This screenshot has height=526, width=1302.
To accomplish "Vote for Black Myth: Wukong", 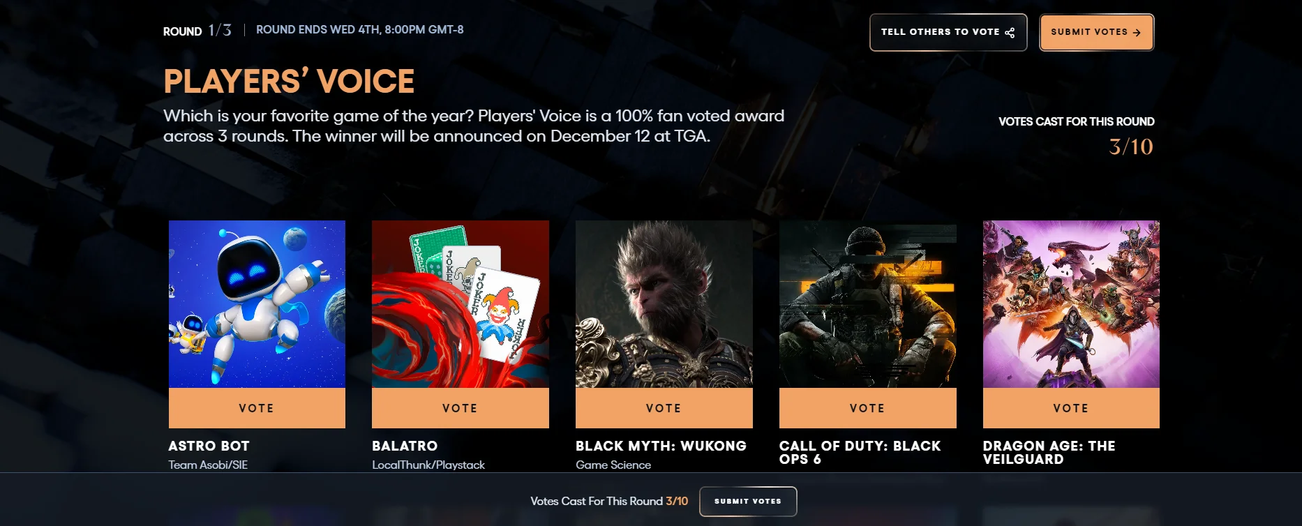I will pyautogui.click(x=664, y=408).
